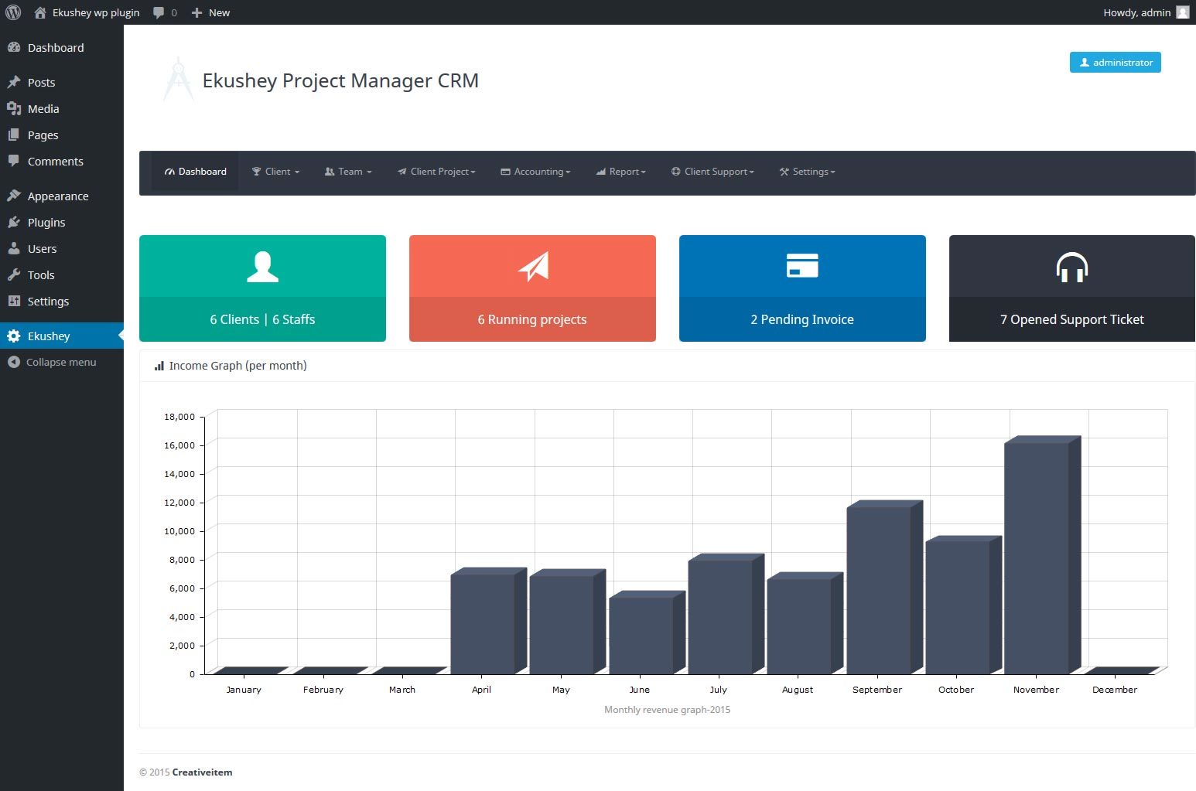Click the Creativeitem footer link
This screenshot has height=791, width=1196.
coord(202,772)
